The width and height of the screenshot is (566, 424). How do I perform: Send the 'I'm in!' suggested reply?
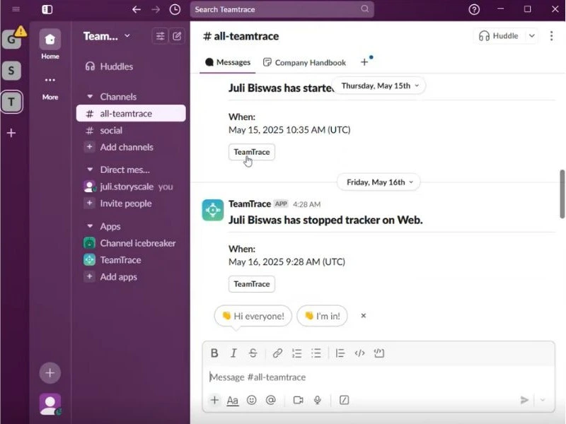coord(323,316)
